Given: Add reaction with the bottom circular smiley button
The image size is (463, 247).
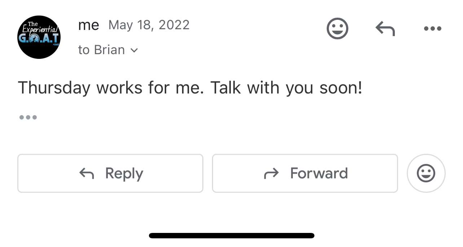Looking at the screenshot, I should click(x=426, y=173).
